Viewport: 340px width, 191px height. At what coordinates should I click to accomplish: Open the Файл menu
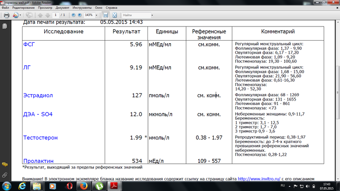point(5,7)
